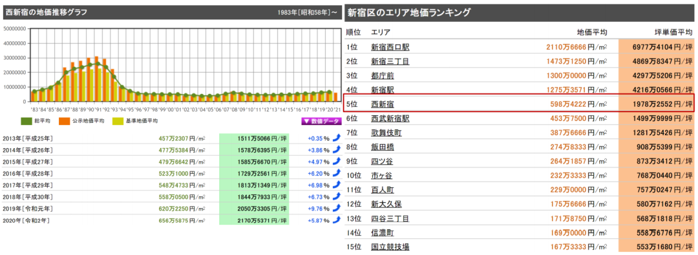This screenshot has width=698, height=255.
Task: Click the +0.35% change value
Action: pyautogui.click(x=318, y=138)
